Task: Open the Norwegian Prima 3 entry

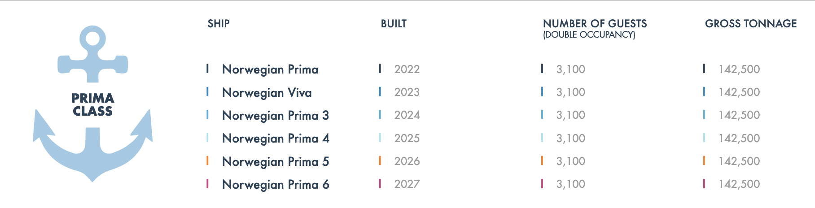Action: [x=276, y=116]
